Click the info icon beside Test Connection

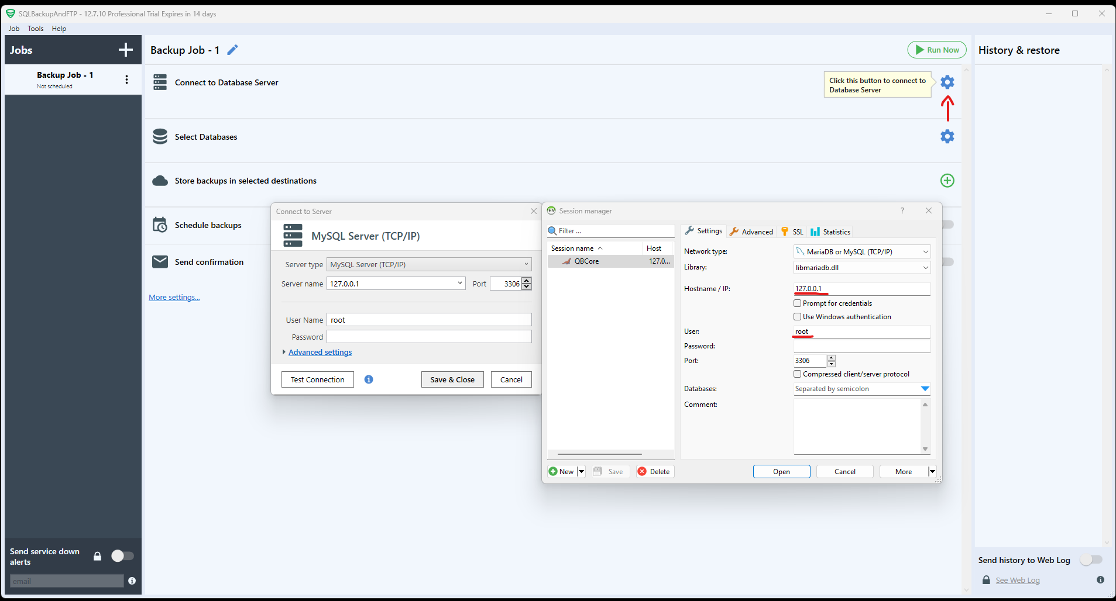pyautogui.click(x=369, y=379)
